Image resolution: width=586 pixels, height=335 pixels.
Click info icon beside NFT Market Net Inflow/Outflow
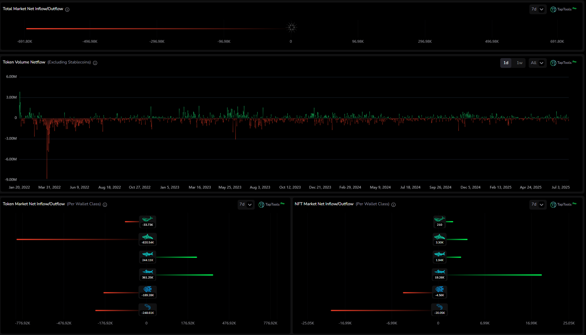coord(394,205)
